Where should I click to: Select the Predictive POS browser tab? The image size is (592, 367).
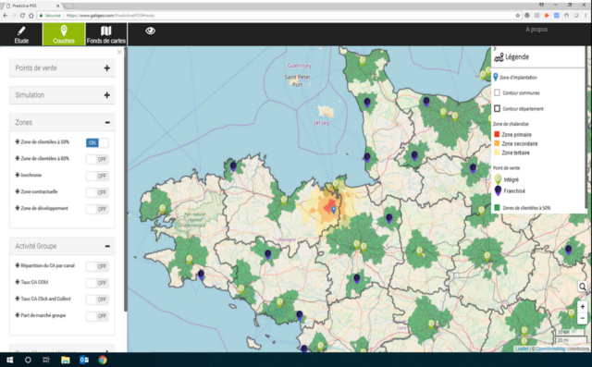32,6
